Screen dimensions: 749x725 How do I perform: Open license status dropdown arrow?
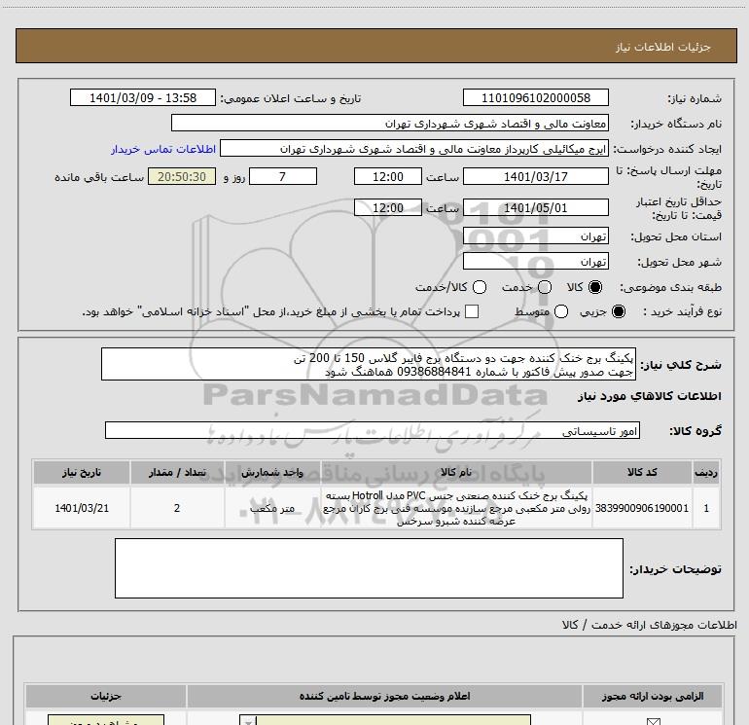tap(248, 721)
